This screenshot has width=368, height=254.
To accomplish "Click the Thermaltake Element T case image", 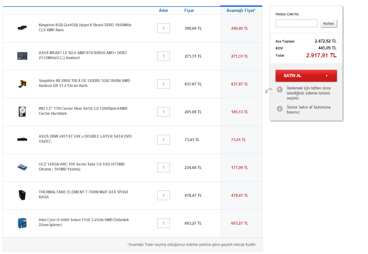I will [x=22, y=195].
